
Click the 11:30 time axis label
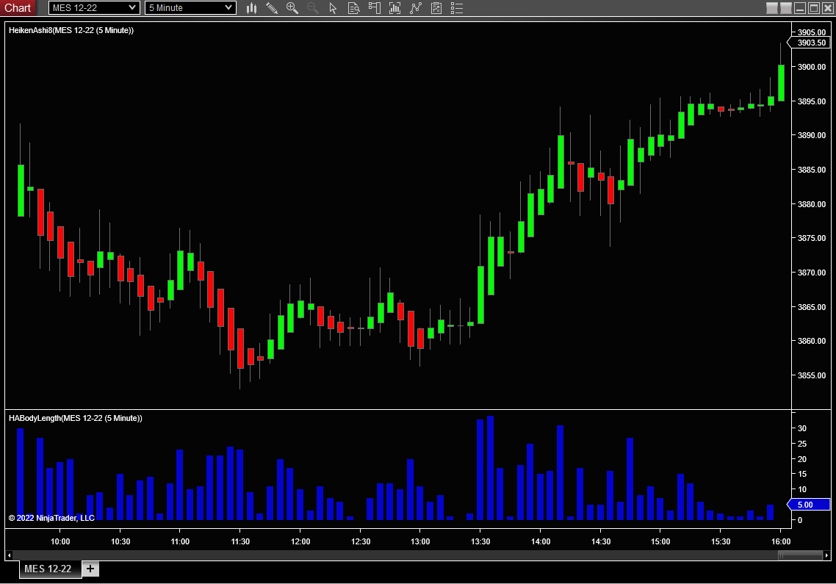(x=240, y=542)
